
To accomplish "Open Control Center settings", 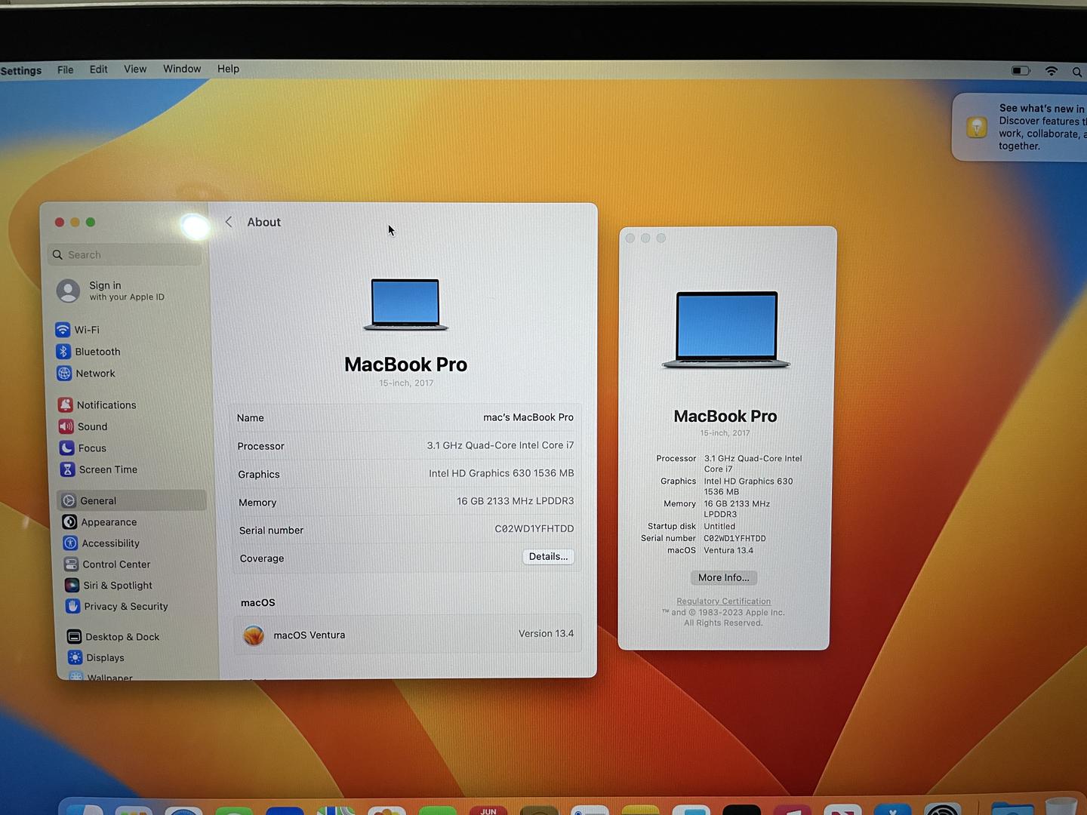I will [115, 564].
